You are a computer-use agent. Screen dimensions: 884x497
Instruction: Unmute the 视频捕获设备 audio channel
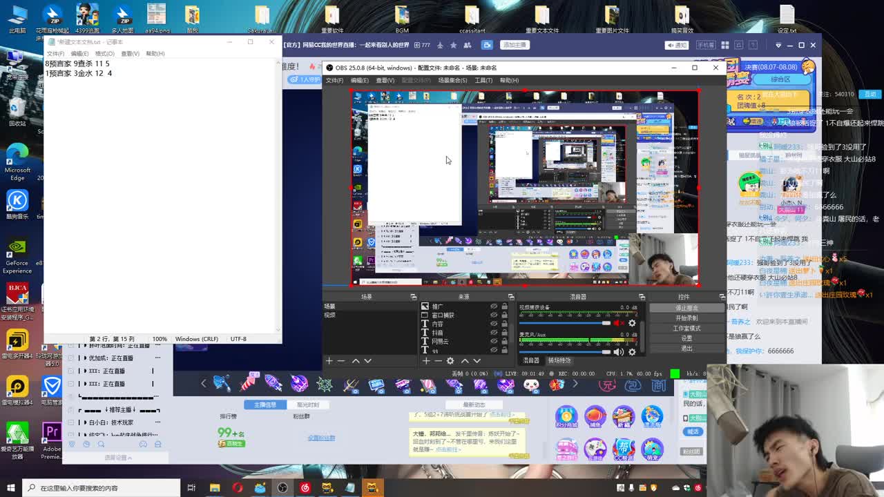click(618, 323)
